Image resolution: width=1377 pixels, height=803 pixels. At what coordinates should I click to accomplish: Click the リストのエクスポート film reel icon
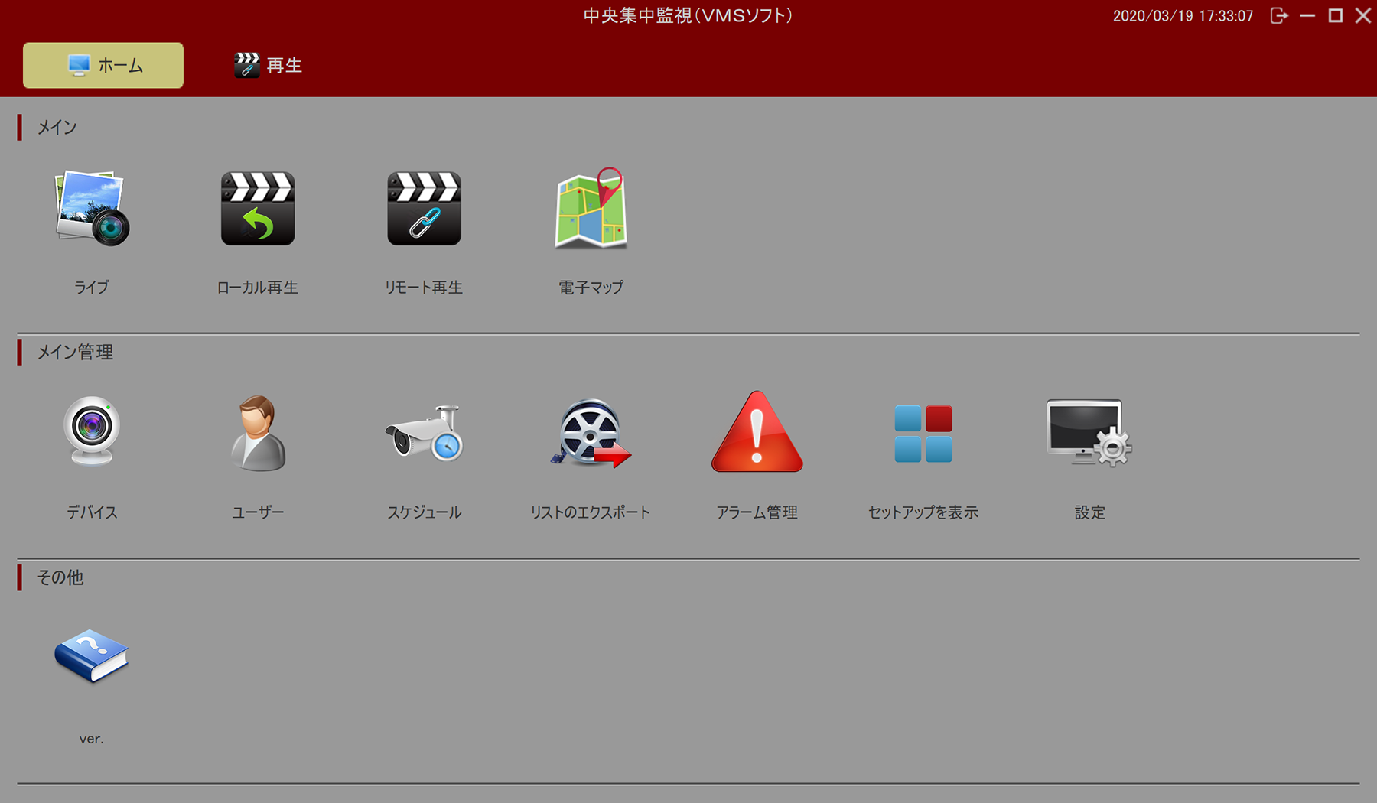tap(591, 432)
